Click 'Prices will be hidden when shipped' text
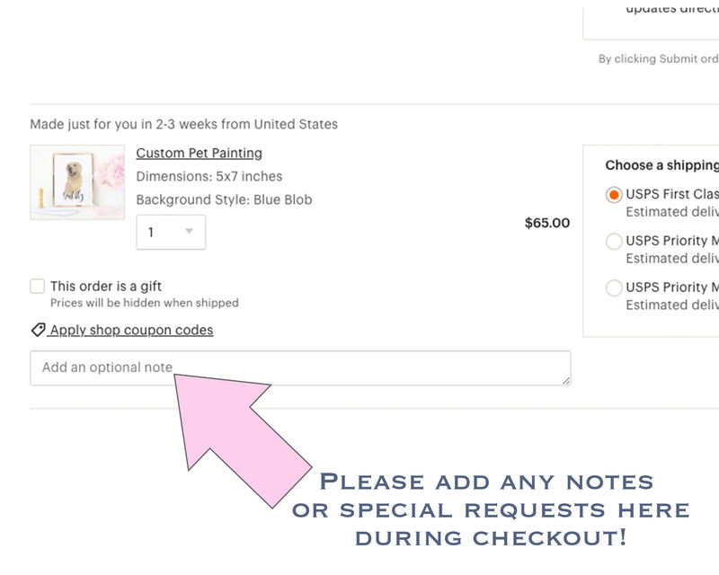The image size is (719, 575). (x=144, y=304)
